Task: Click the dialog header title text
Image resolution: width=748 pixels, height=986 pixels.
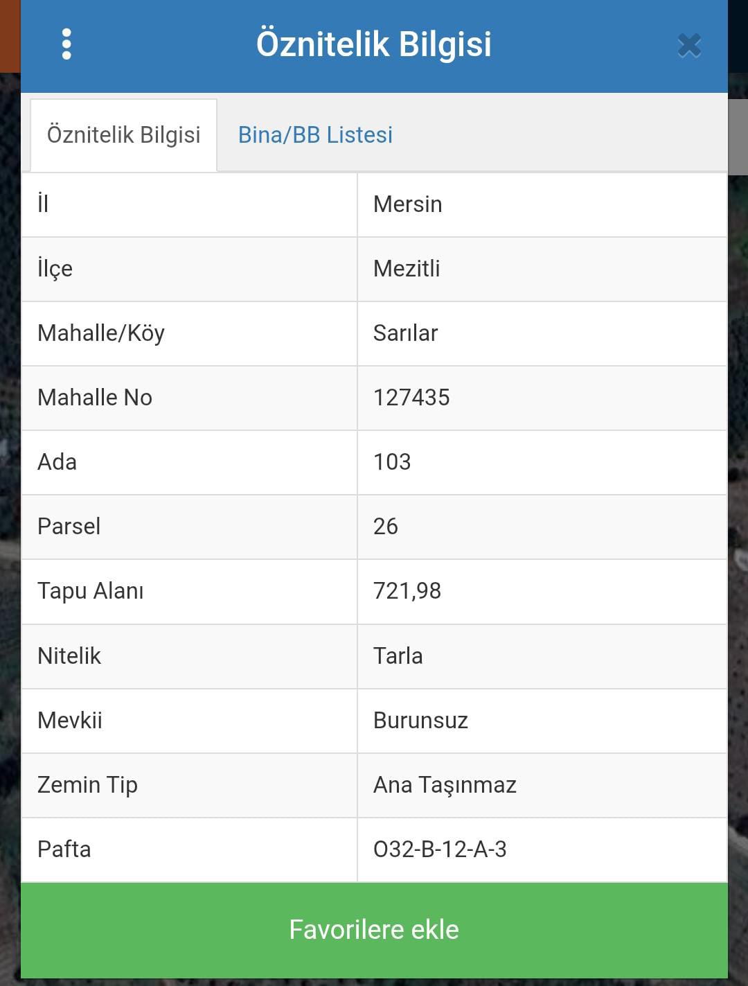Action: point(374,44)
